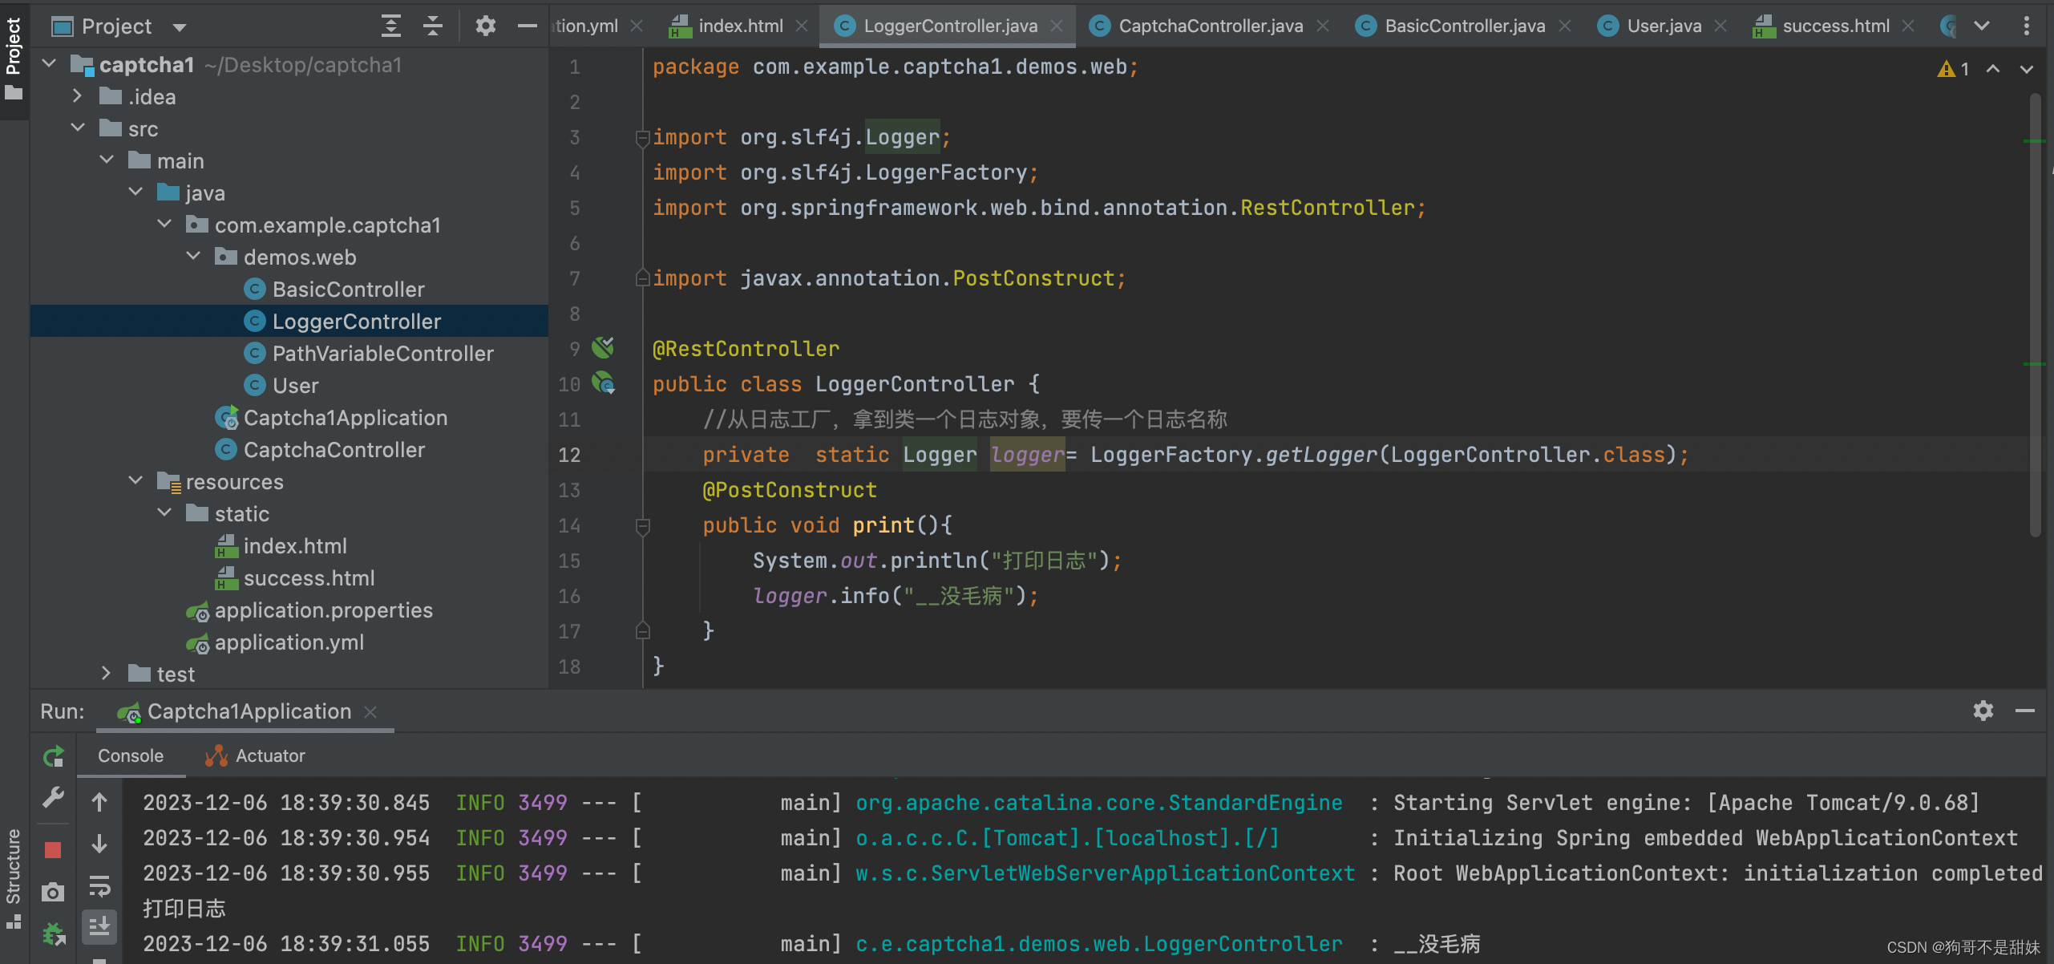
Task: Toggle scroll to end of console
Action: (x=99, y=927)
